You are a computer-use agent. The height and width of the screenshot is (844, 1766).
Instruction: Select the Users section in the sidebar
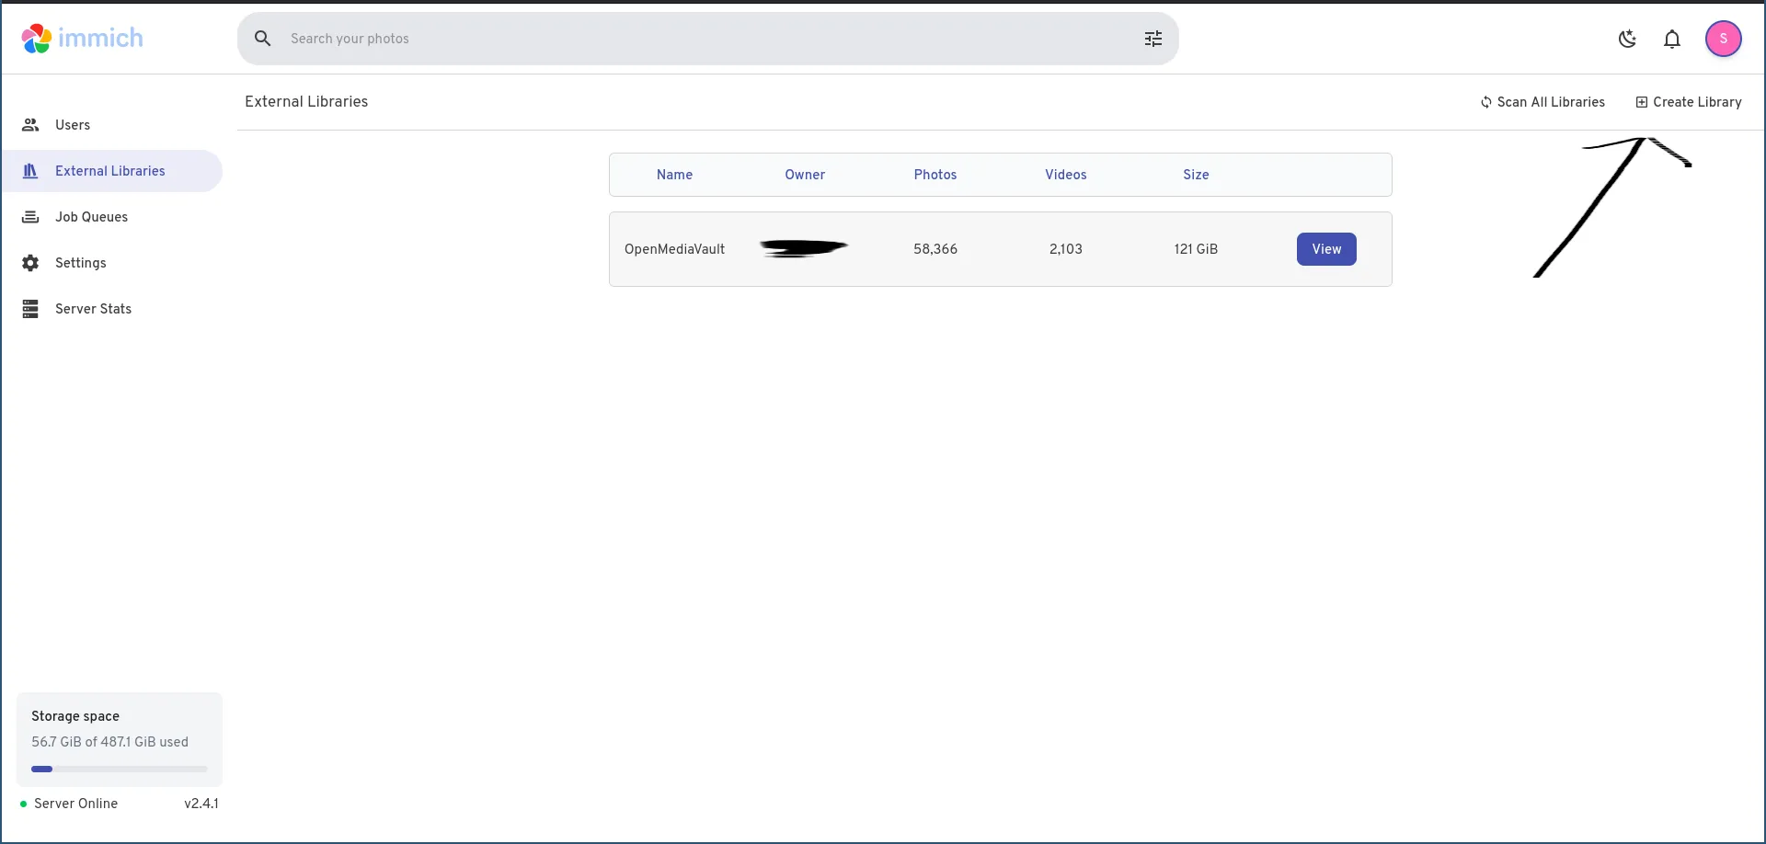pos(72,125)
